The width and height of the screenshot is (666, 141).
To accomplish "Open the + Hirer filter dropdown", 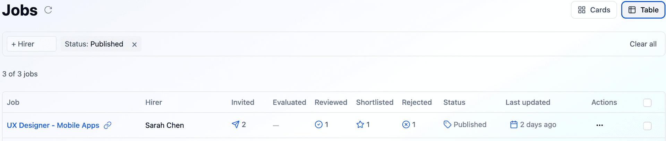I will pyautogui.click(x=32, y=44).
